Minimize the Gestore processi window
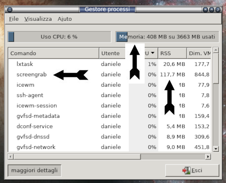The height and width of the screenshot is (183, 226). pos(205,10)
